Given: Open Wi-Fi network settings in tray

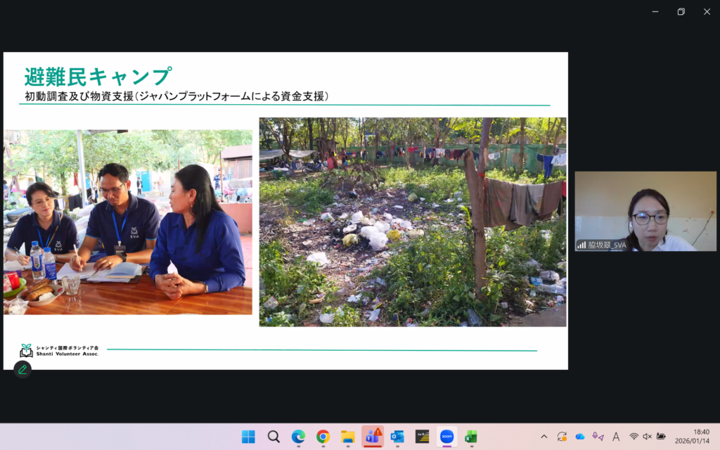Looking at the screenshot, I should (634, 437).
